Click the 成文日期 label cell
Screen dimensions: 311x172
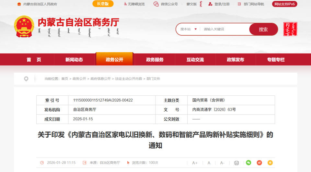tap(52, 119)
